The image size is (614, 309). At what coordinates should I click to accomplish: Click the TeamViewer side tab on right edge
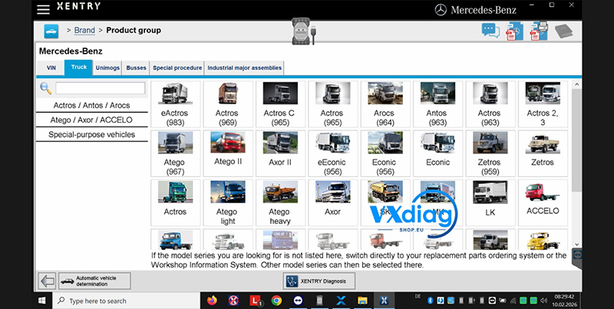point(577,257)
